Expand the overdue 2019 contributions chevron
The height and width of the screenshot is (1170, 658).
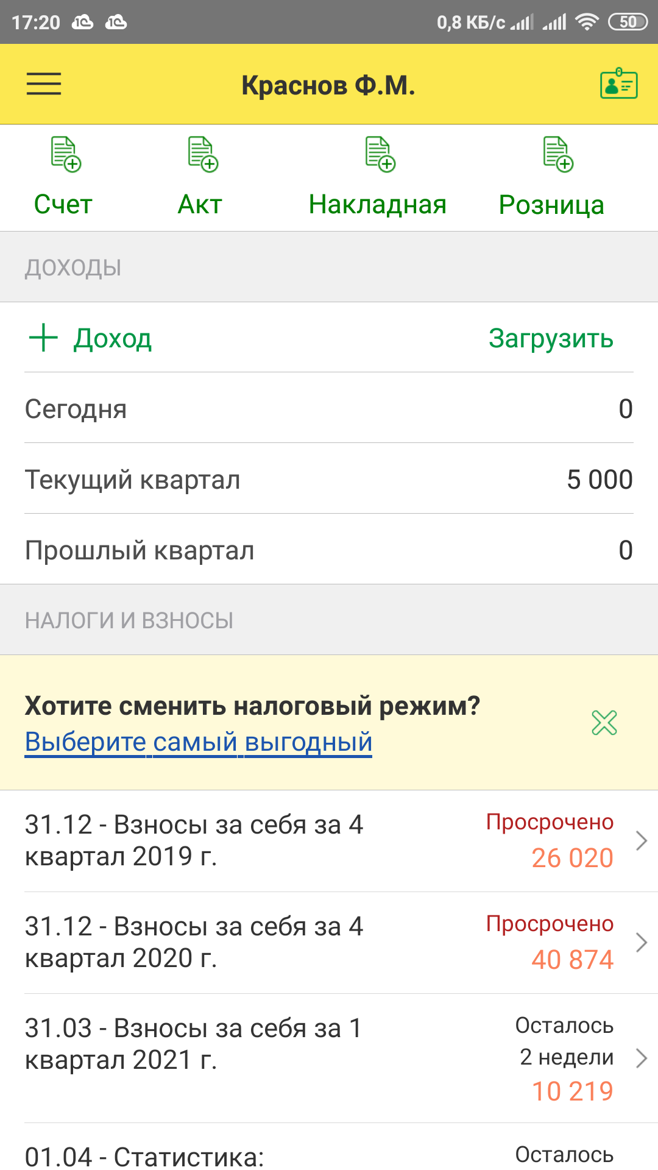641,841
